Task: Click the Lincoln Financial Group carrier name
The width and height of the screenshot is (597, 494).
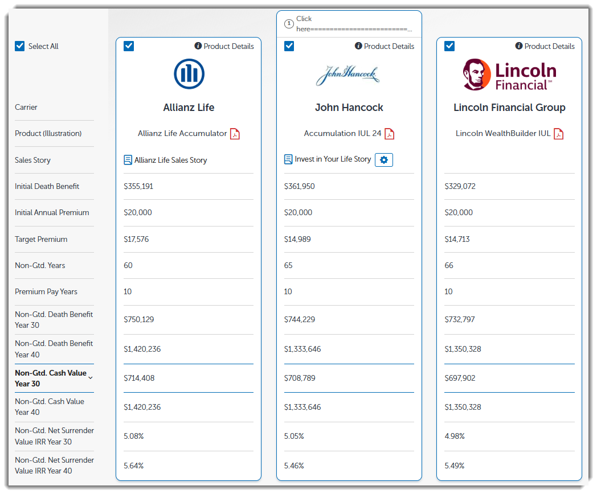Action: point(509,108)
